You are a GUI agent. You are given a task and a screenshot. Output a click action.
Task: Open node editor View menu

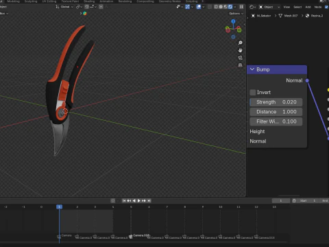click(287, 7)
